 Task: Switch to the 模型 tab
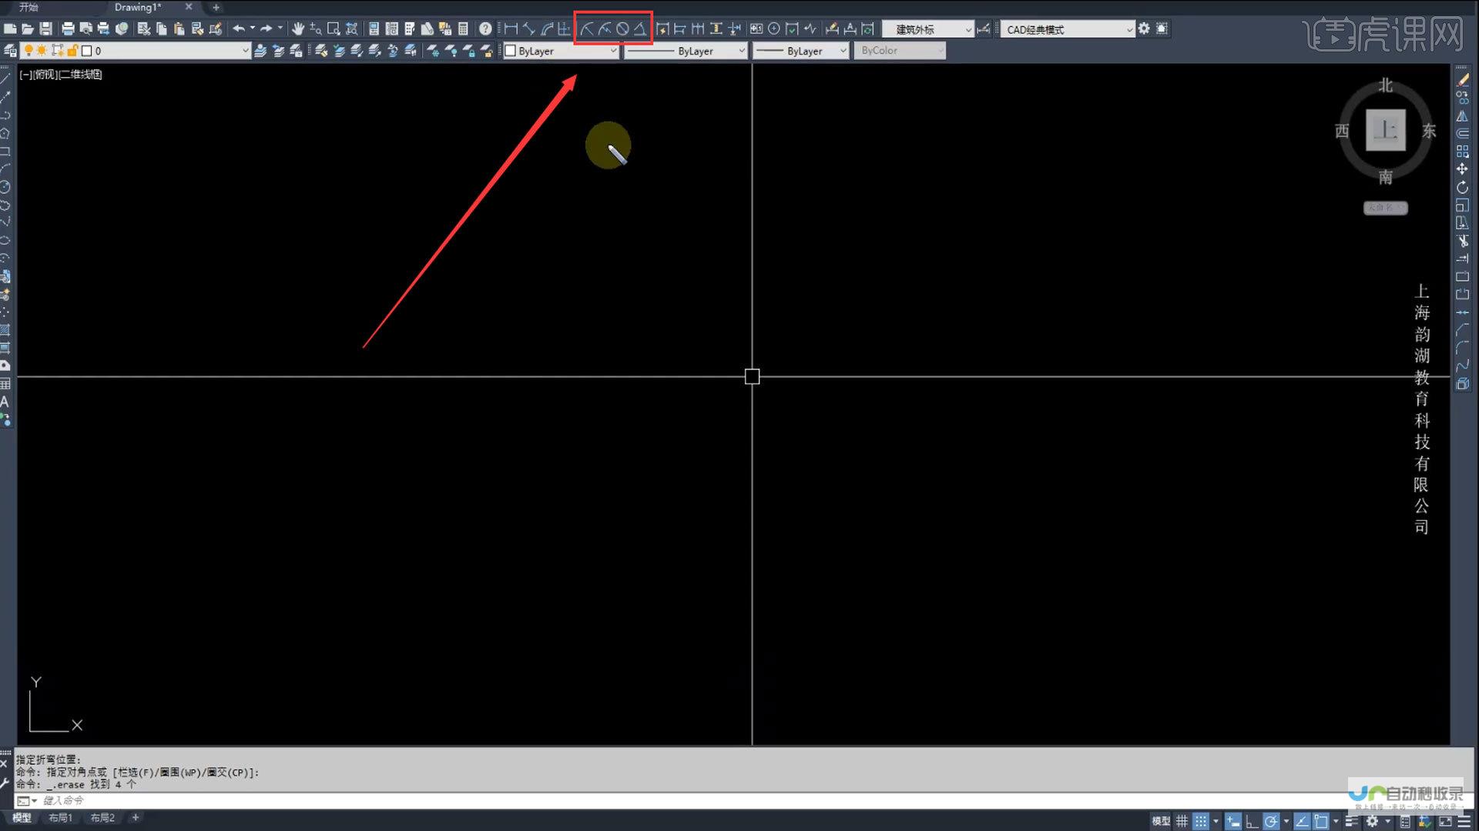click(22, 818)
